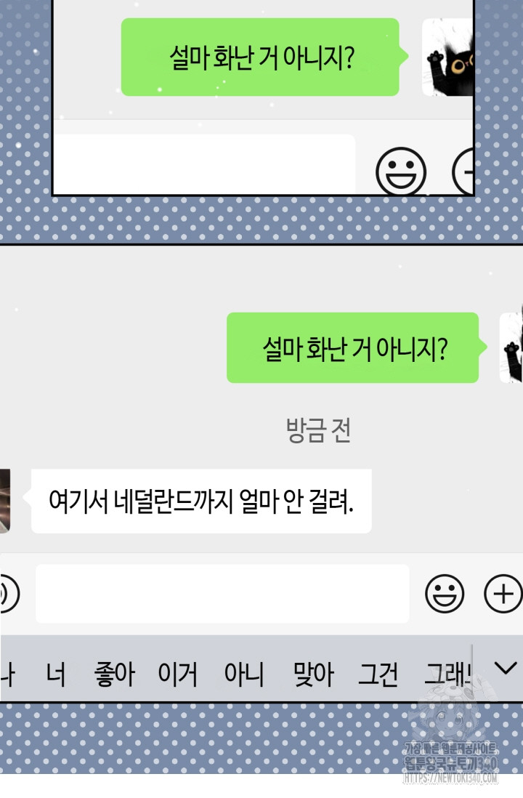This screenshot has width=523, height=798.
Task: Open emoji picker in the lower chat bar
Action: click(x=445, y=593)
